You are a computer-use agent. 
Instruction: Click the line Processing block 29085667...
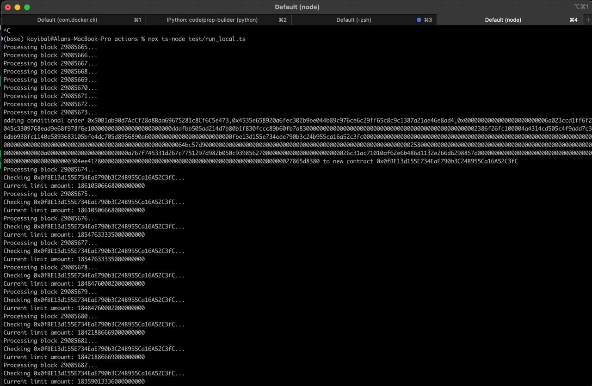(50, 63)
